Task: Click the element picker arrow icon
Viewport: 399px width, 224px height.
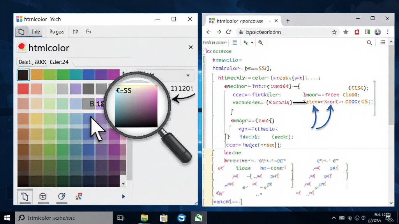Action: click(x=245, y=42)
